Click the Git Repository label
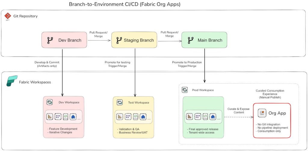 click(25, 16)
